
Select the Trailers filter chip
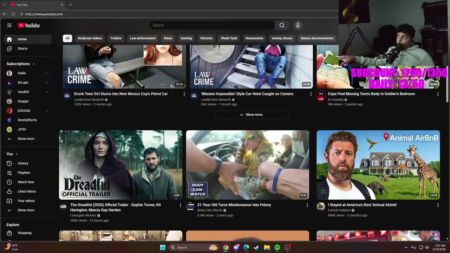click(116, 38)
